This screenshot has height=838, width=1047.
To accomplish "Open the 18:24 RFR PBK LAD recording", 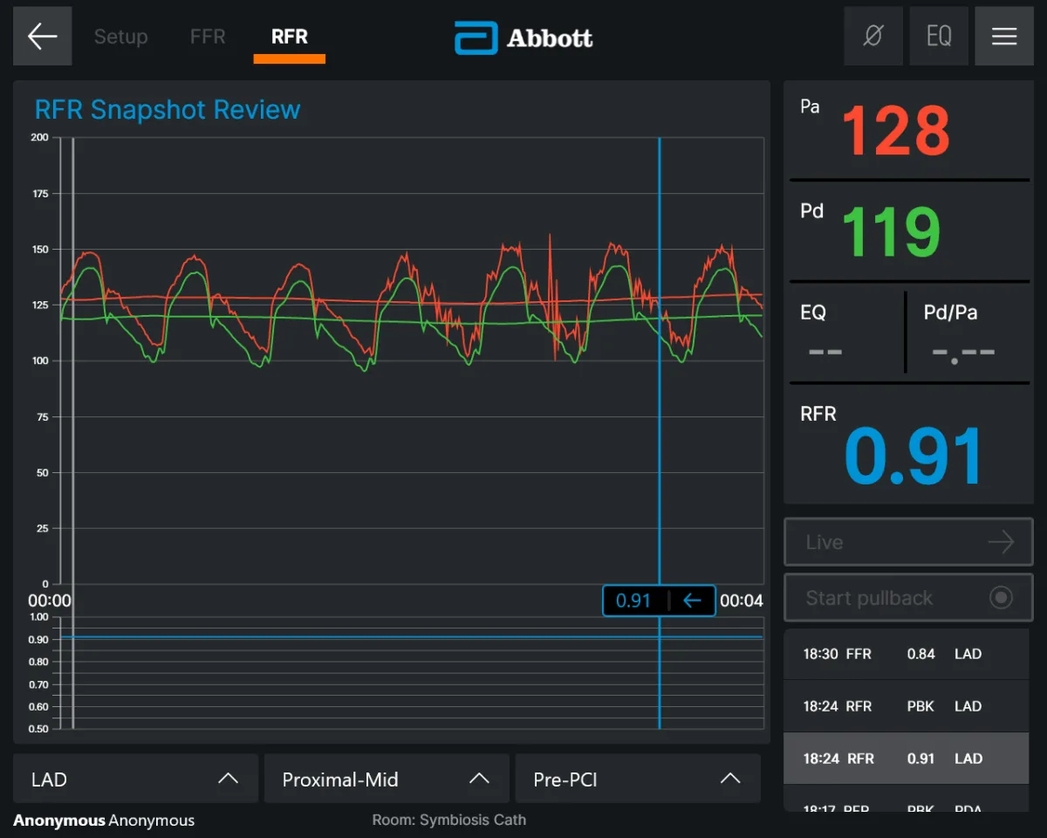I will click(907, 706).
